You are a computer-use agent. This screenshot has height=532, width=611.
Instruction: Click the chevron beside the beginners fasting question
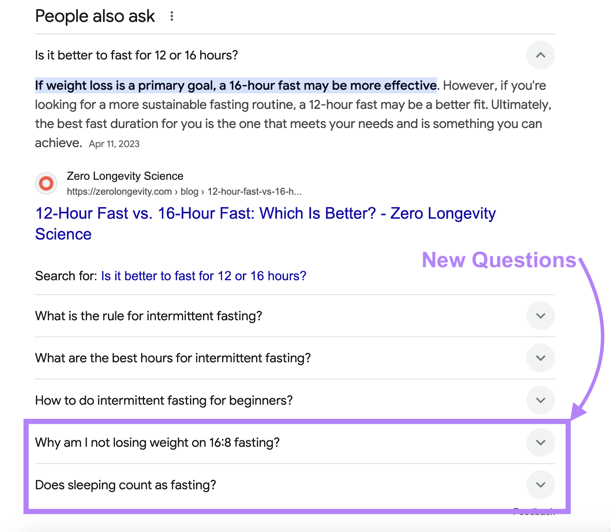540,400
